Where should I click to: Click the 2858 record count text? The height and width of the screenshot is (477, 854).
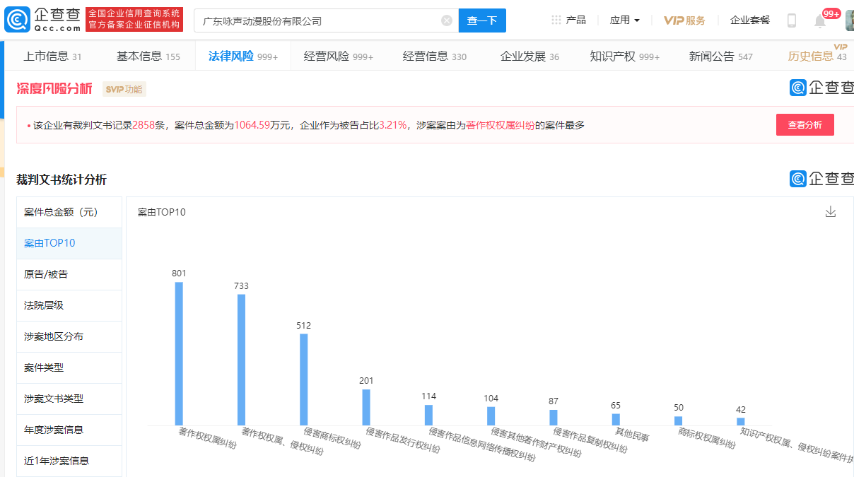[x=144, y=125]
